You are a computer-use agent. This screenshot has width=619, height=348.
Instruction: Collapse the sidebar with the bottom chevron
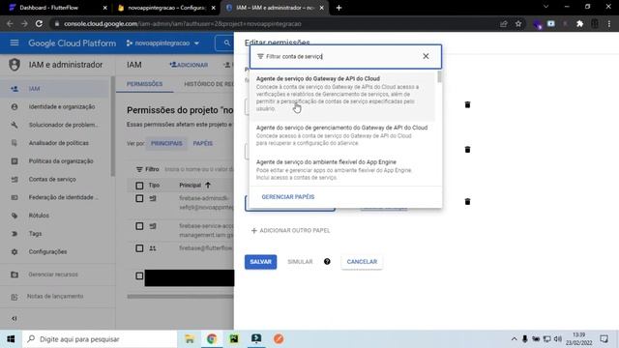point(15,318)
